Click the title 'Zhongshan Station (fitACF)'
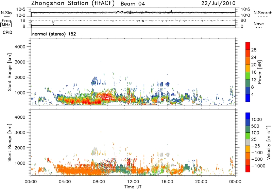The image size is (272, 189). pos(73,3)
